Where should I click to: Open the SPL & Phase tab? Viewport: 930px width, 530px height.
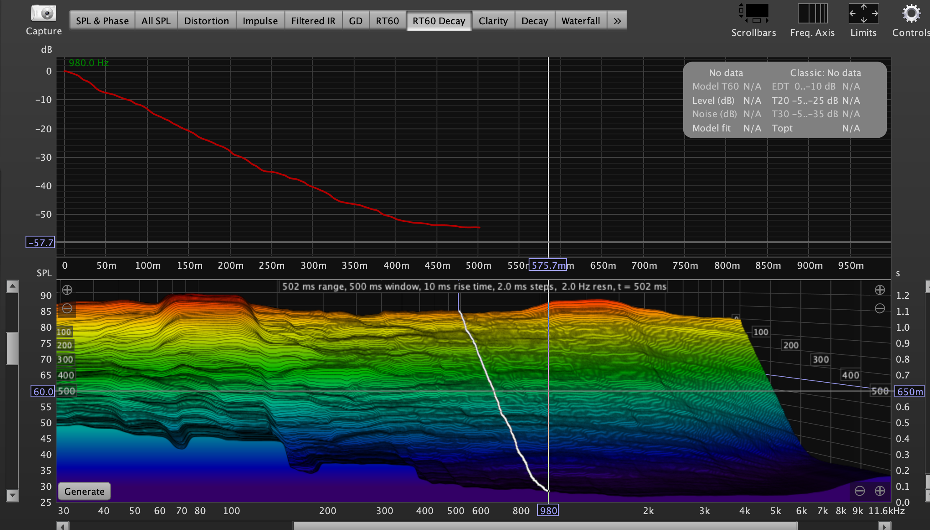click(x=102, y=21)
